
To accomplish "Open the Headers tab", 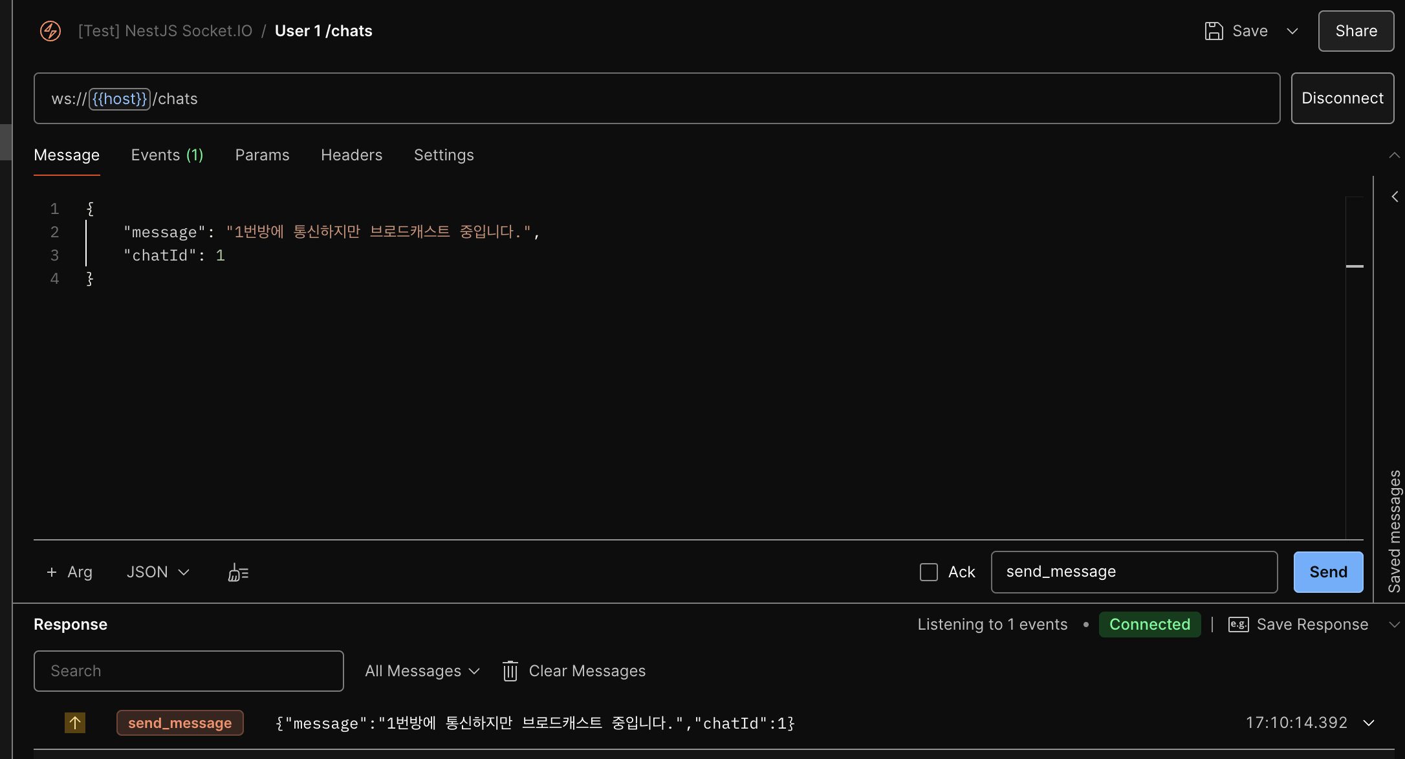I will pos(351,155).
